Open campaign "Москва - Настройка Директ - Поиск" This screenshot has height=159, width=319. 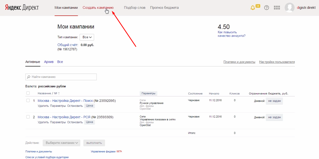tap(65, 101)
